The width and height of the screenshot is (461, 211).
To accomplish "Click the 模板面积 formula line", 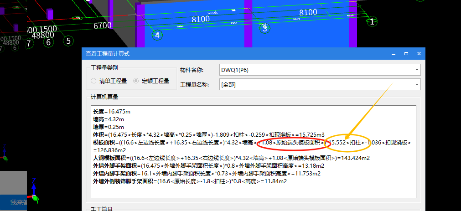I will pyautogui.click(x=252, y=143).
